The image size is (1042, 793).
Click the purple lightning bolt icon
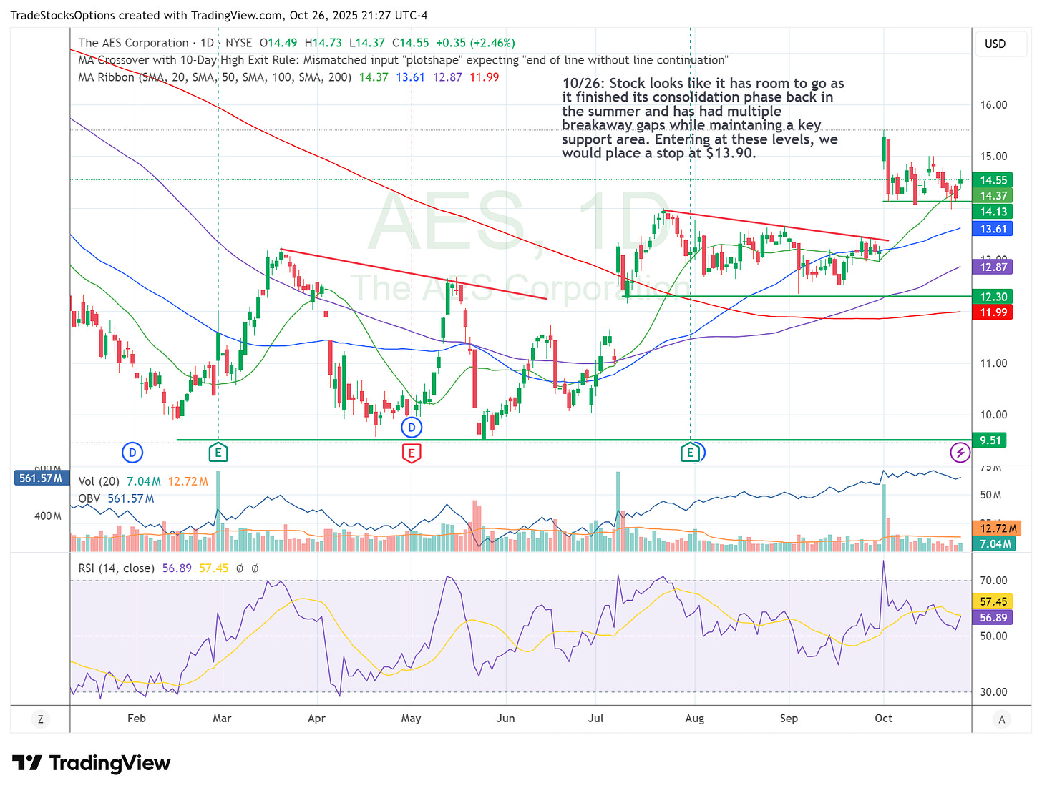tap(960, 452)
